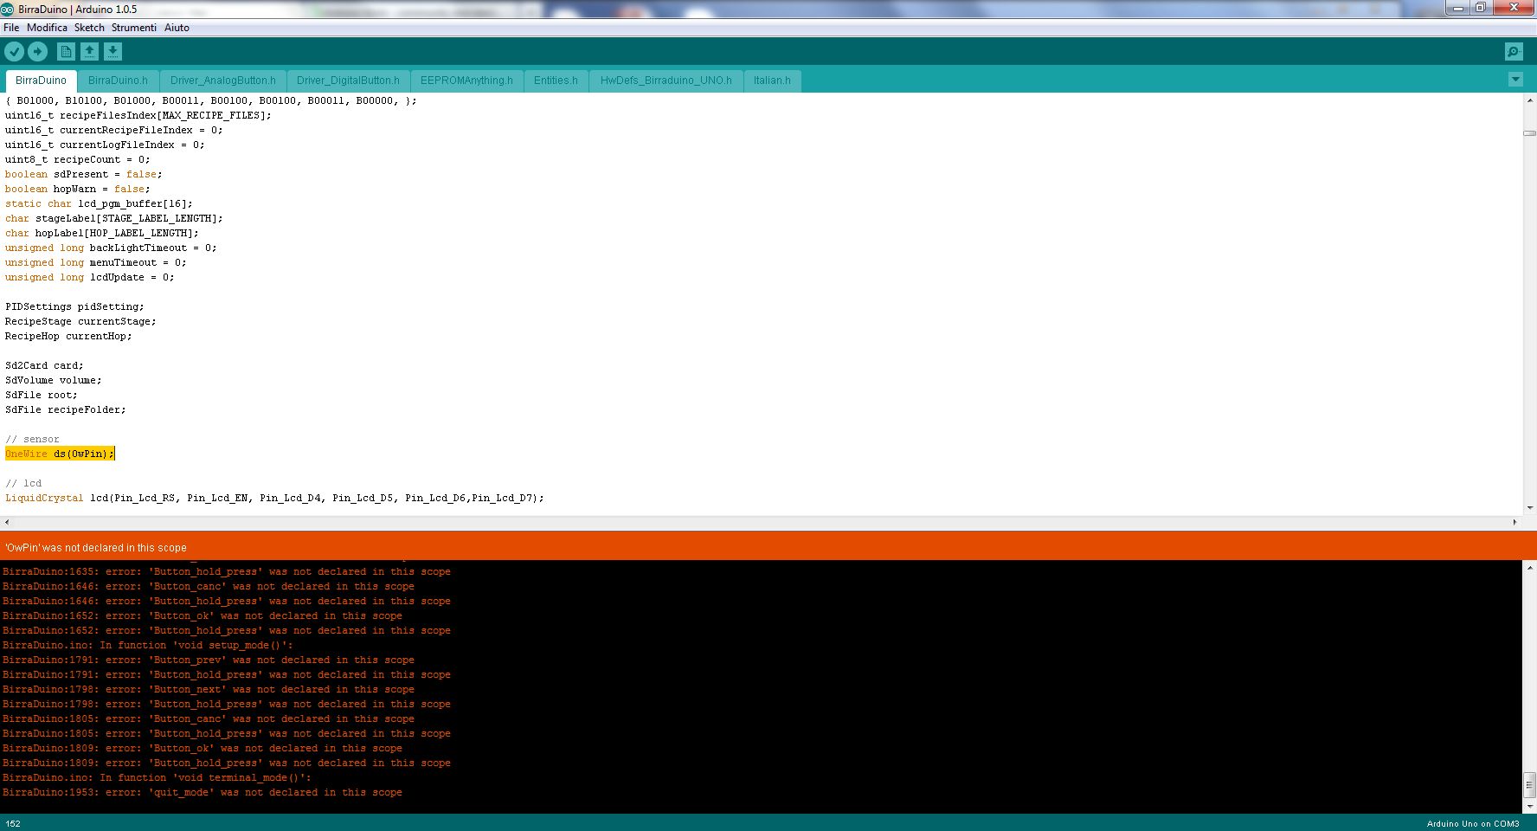Create a New sketch via toolbar icon

click(66, 51)
